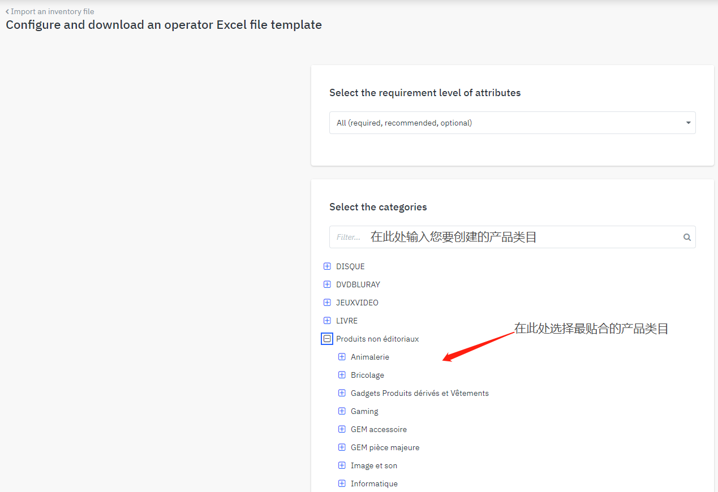Expand the Bricolage subcategory
718x492 pixels.
point(342,375)
